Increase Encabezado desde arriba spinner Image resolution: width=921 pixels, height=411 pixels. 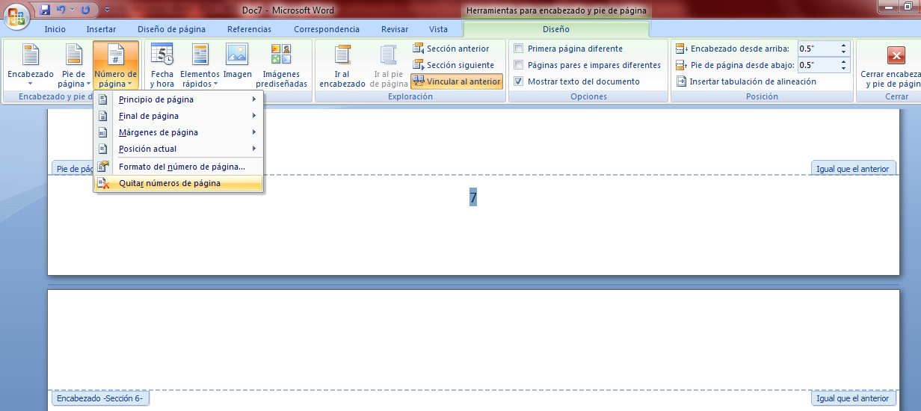point(844,46)
